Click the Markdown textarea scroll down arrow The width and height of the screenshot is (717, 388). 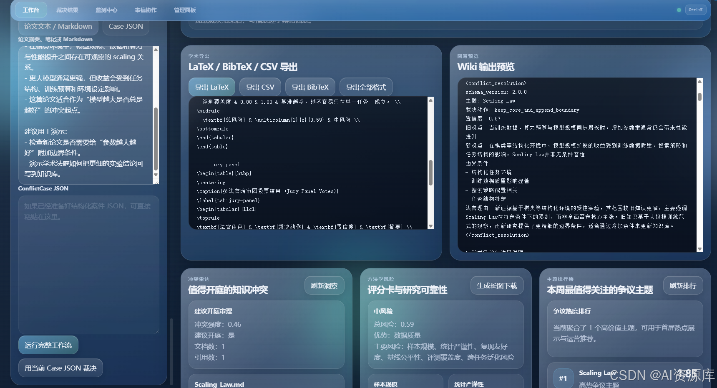coord(156,175)
